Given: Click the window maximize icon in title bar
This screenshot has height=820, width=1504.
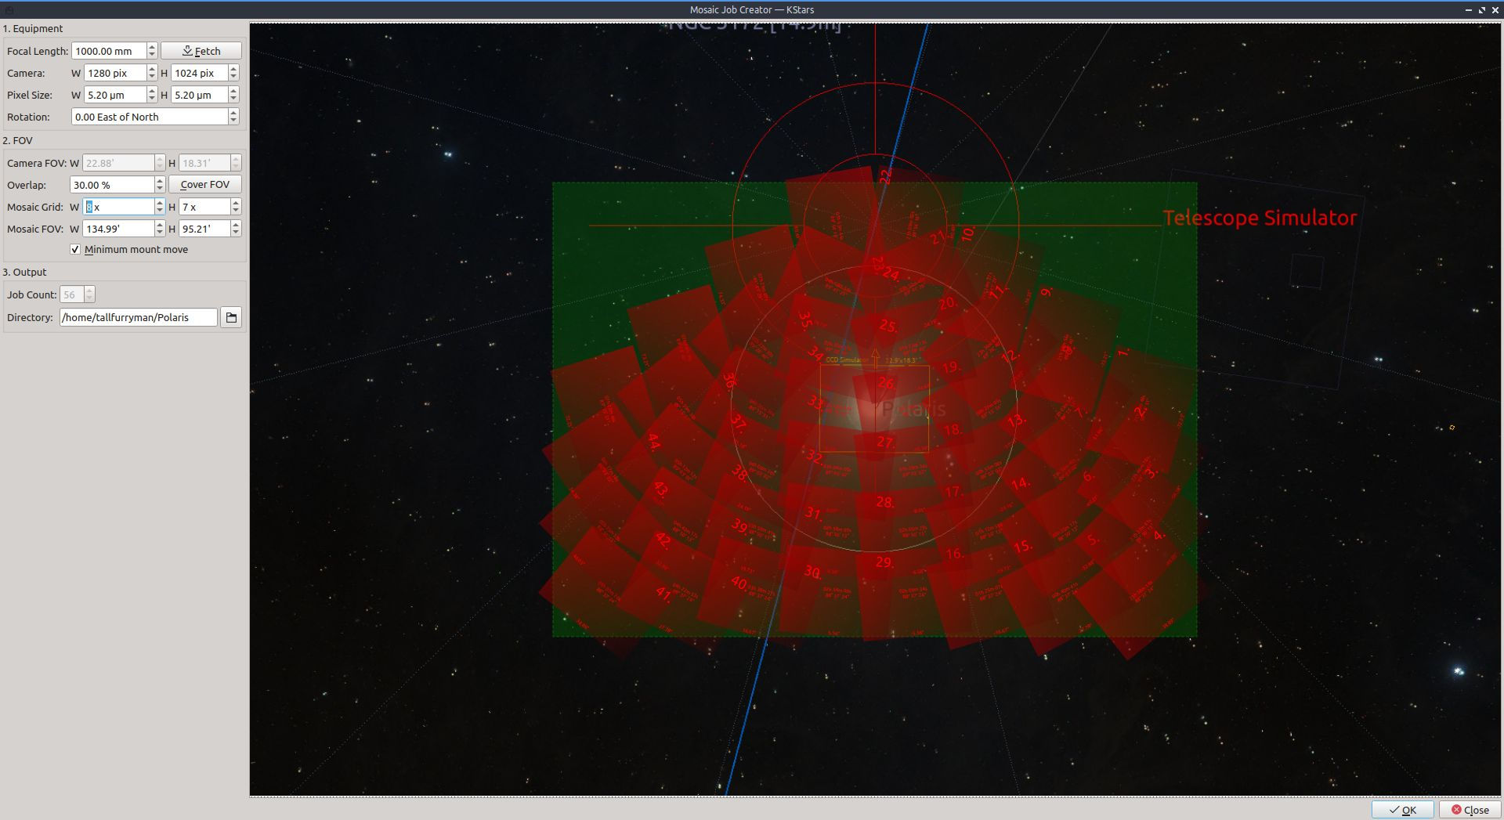Looking at the screenshot, I should pos(1482,10).
